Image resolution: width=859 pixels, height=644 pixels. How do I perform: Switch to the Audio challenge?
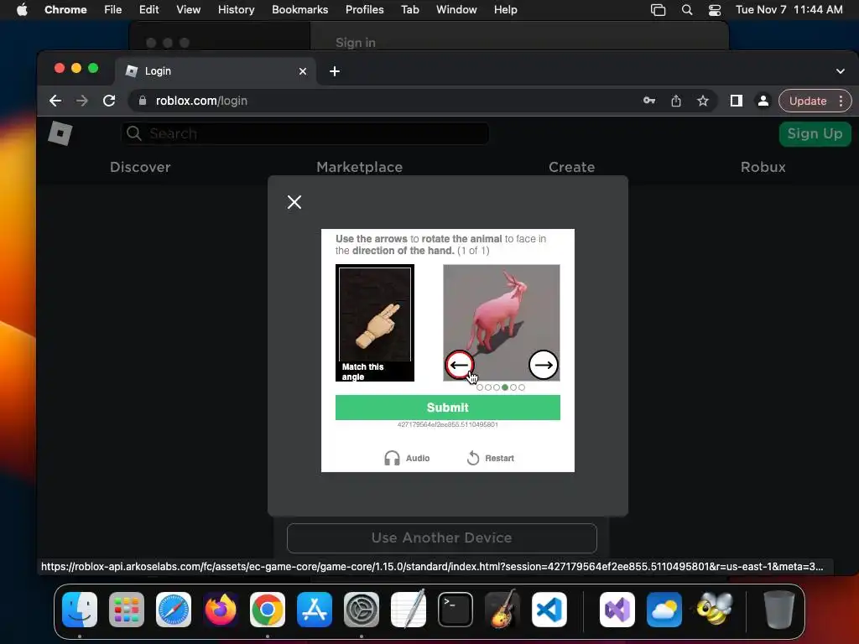(x=407, y=458)
